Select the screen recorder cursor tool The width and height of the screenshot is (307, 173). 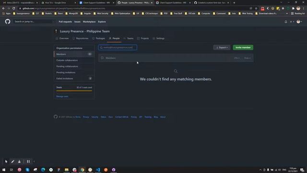[x=6, y=161]
